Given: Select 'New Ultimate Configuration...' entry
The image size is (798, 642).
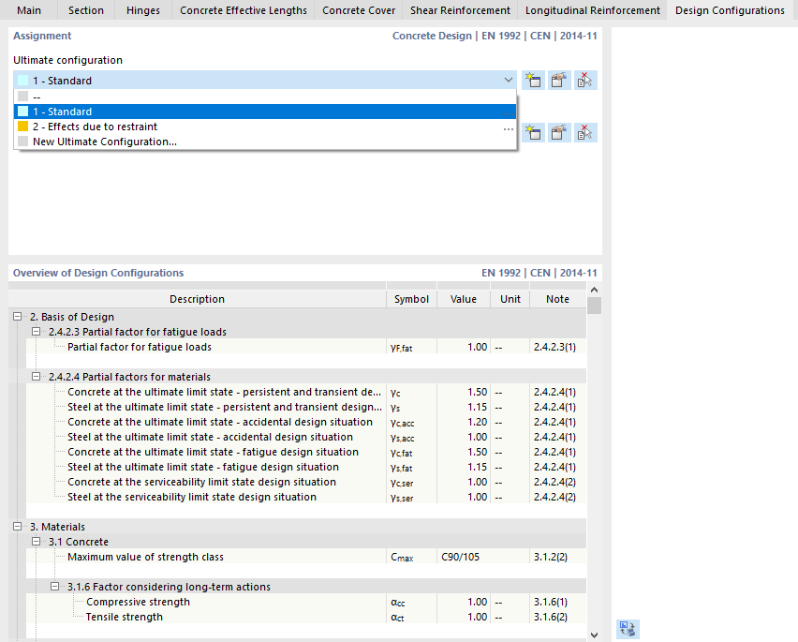Looking at the screenshot, I should click(x=265, y=142).
